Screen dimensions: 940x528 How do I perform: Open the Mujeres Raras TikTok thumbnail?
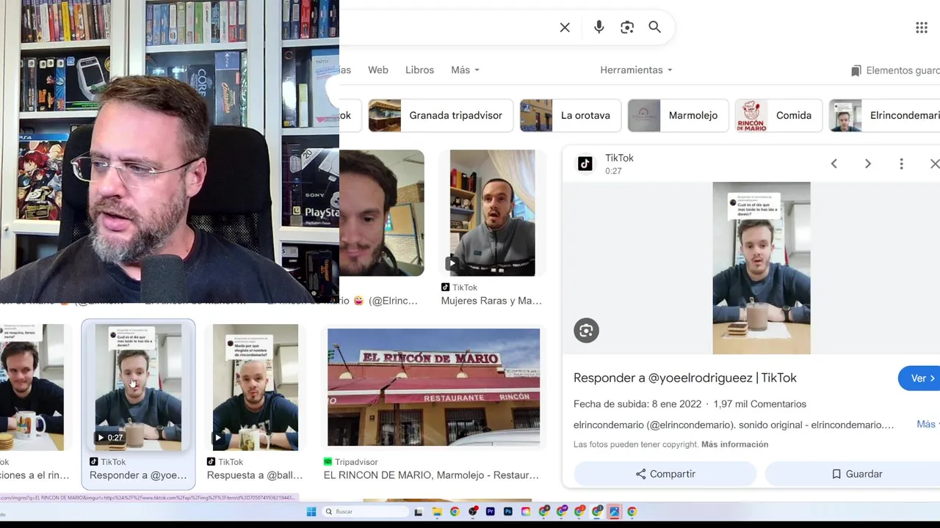(492, 213)
